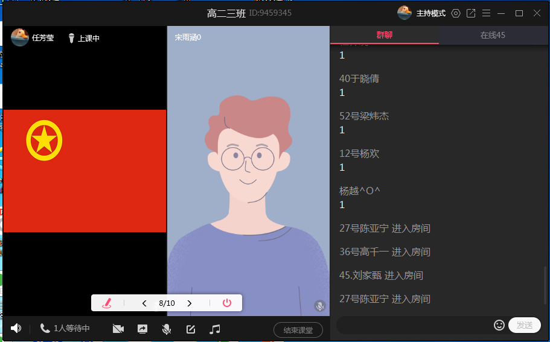The width and height of the screenshot is (550, 342).
Task: Stop sharing with the red power icon
Action: [227, 303]
